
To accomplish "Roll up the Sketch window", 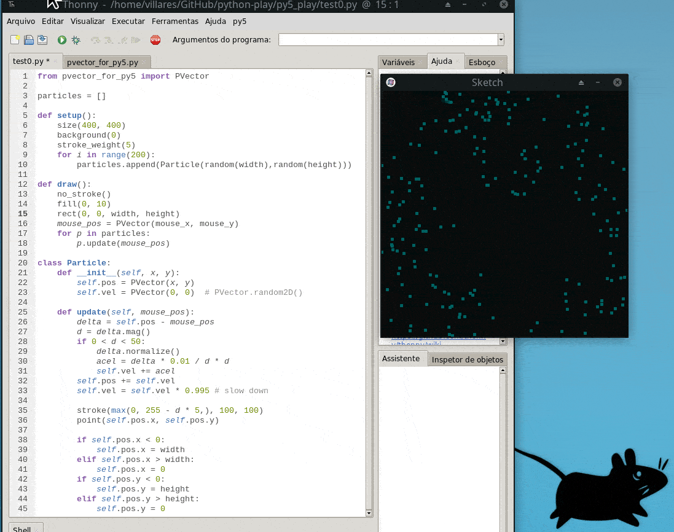I will [x=581, y=82].
